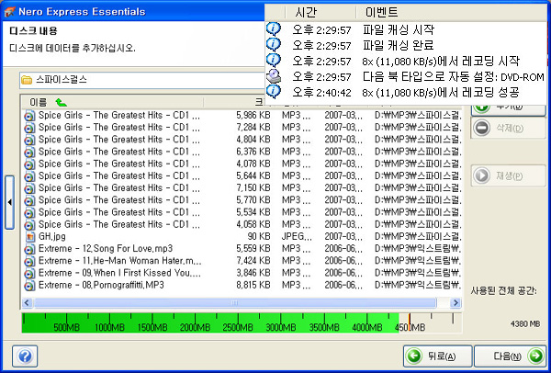Screen dimensions: 551x373
Task: Click the 시간 column header in event log
Action: coord(320,13)
